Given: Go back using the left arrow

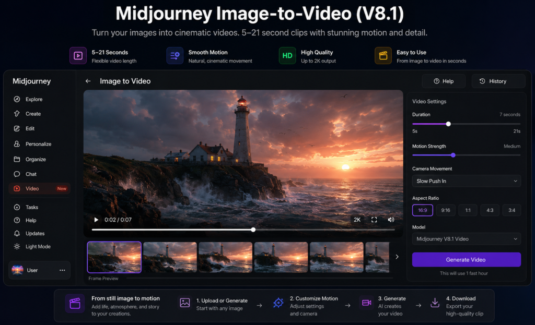Looking at the screenshot, I should pos(88,81).
